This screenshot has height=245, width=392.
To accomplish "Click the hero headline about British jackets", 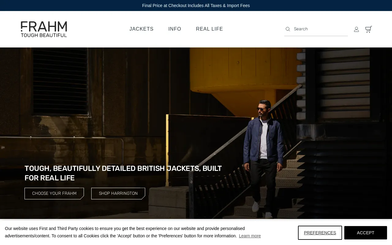I will [x=123, y=173].
